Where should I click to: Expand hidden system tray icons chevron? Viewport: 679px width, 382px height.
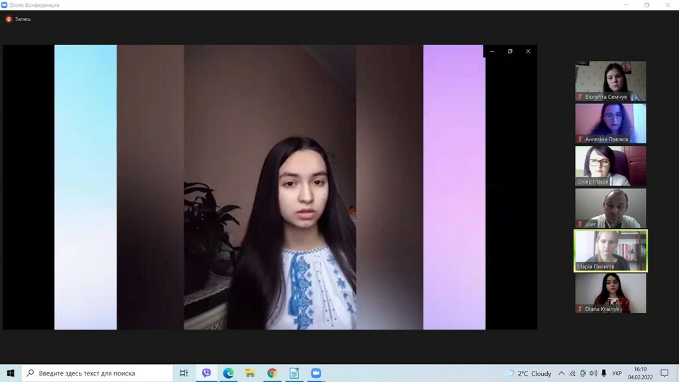click(x=562, y=373)
